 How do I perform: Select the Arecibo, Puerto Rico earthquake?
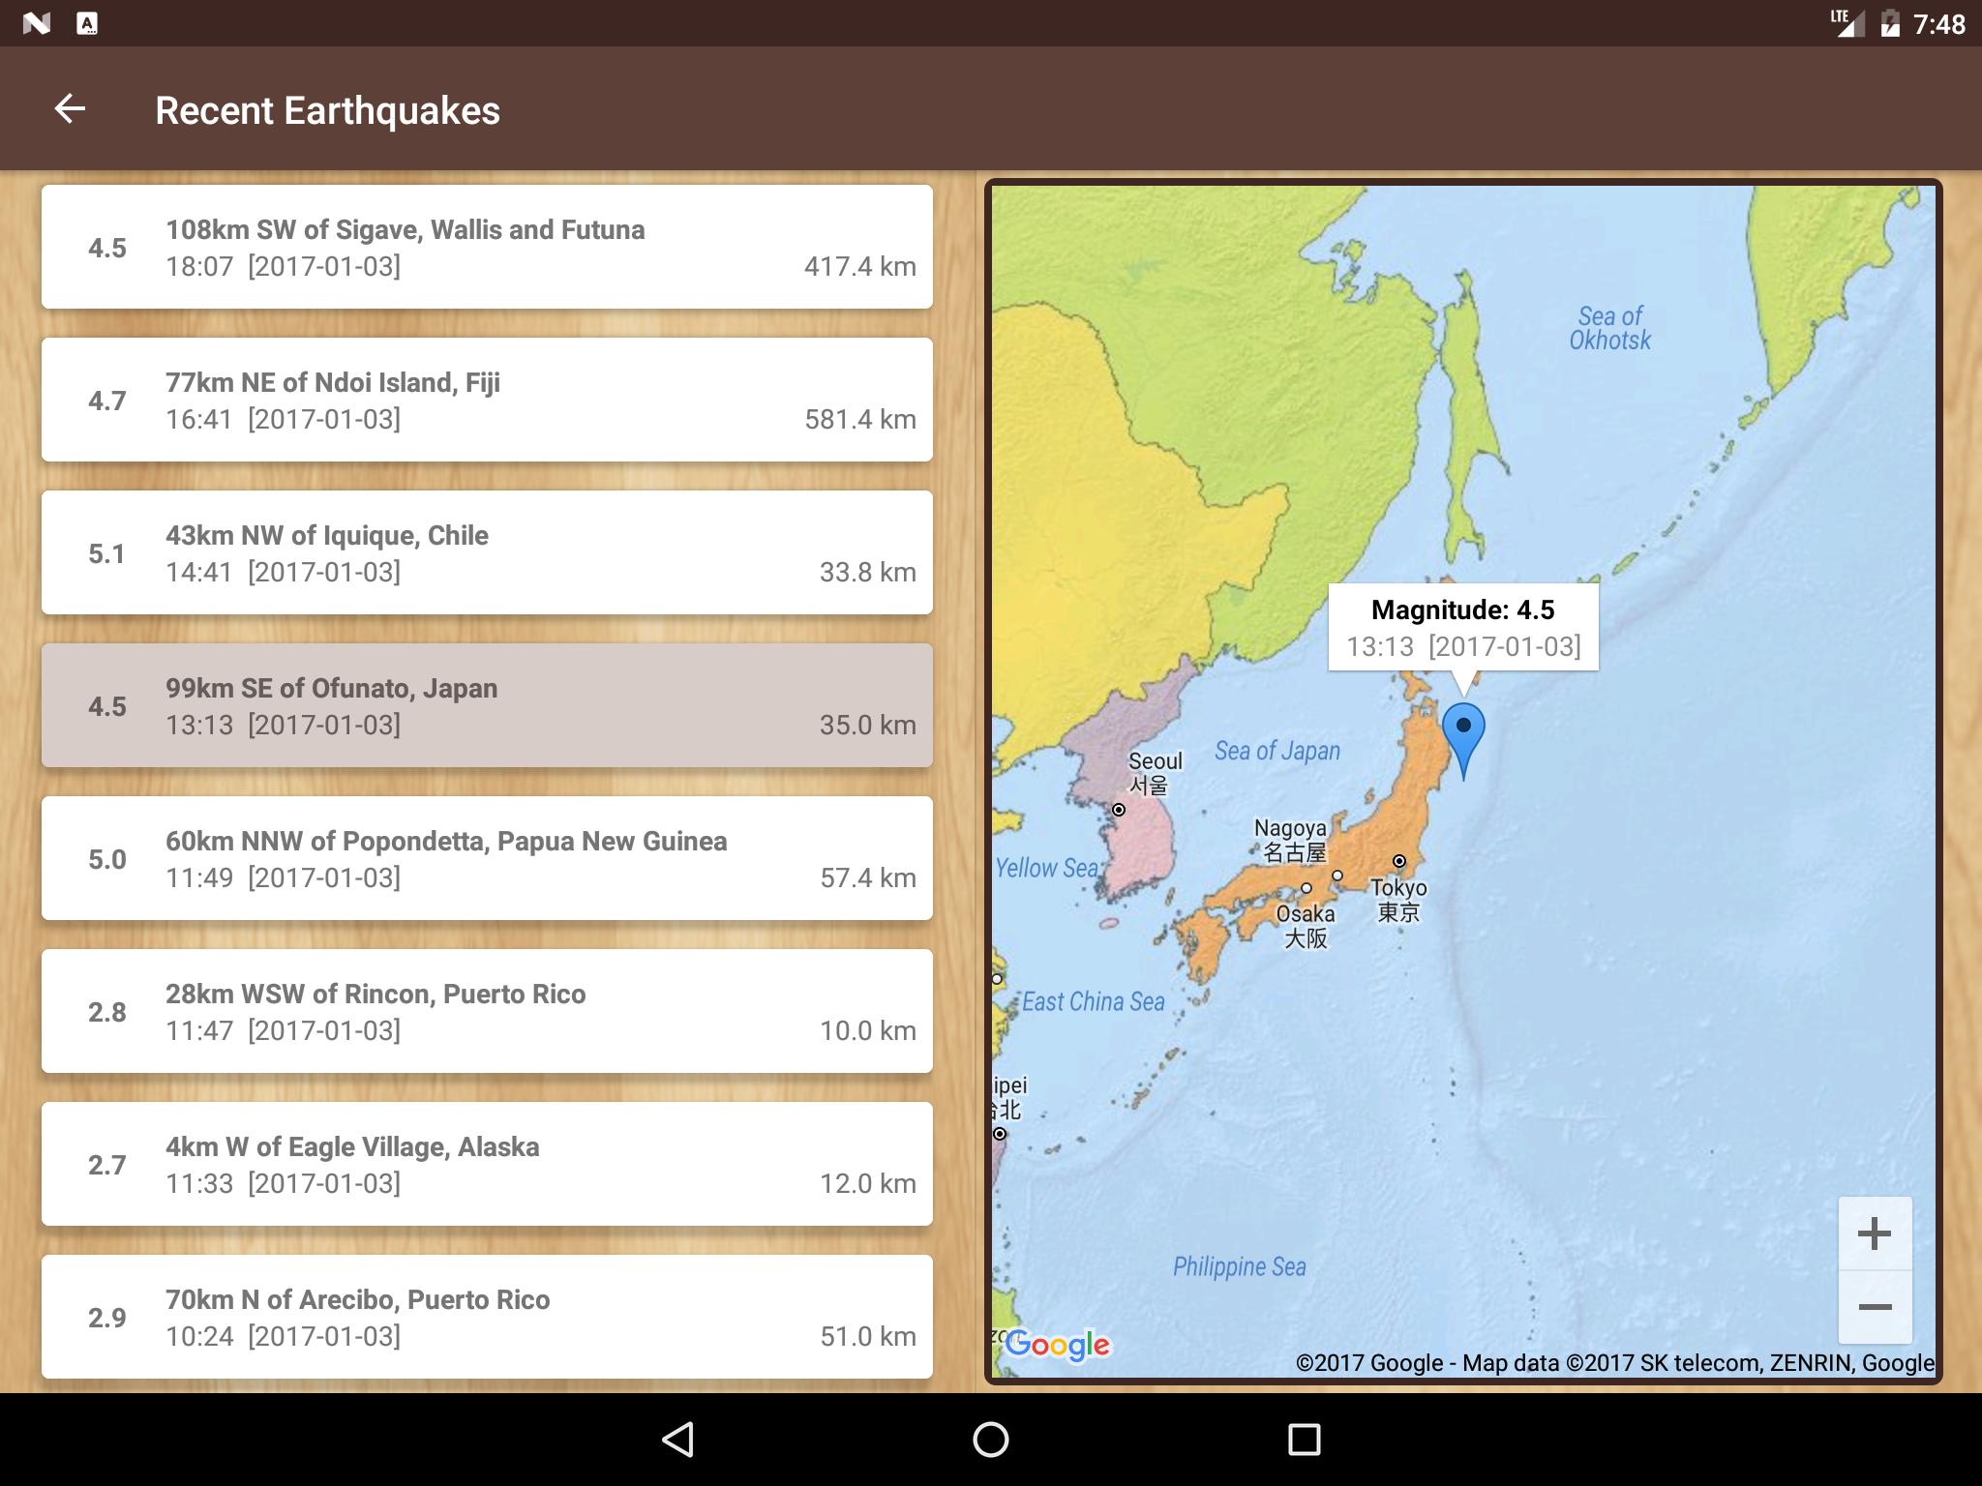point(487,1317)
